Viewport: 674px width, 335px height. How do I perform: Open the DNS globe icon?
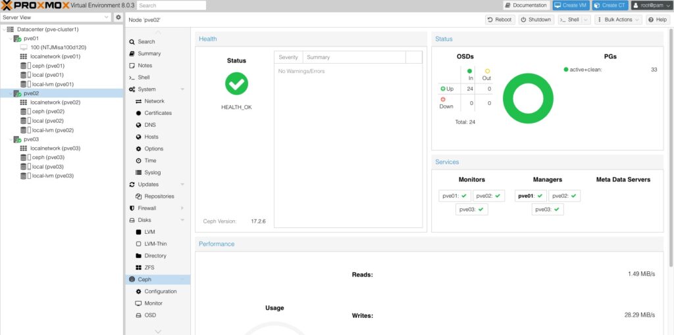click(138, 125)
